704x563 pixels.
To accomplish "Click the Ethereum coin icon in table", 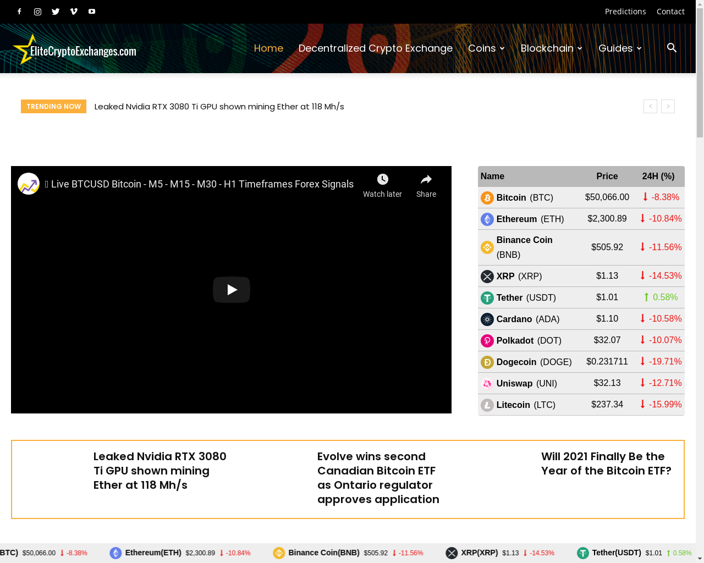I will coord(487,219).
